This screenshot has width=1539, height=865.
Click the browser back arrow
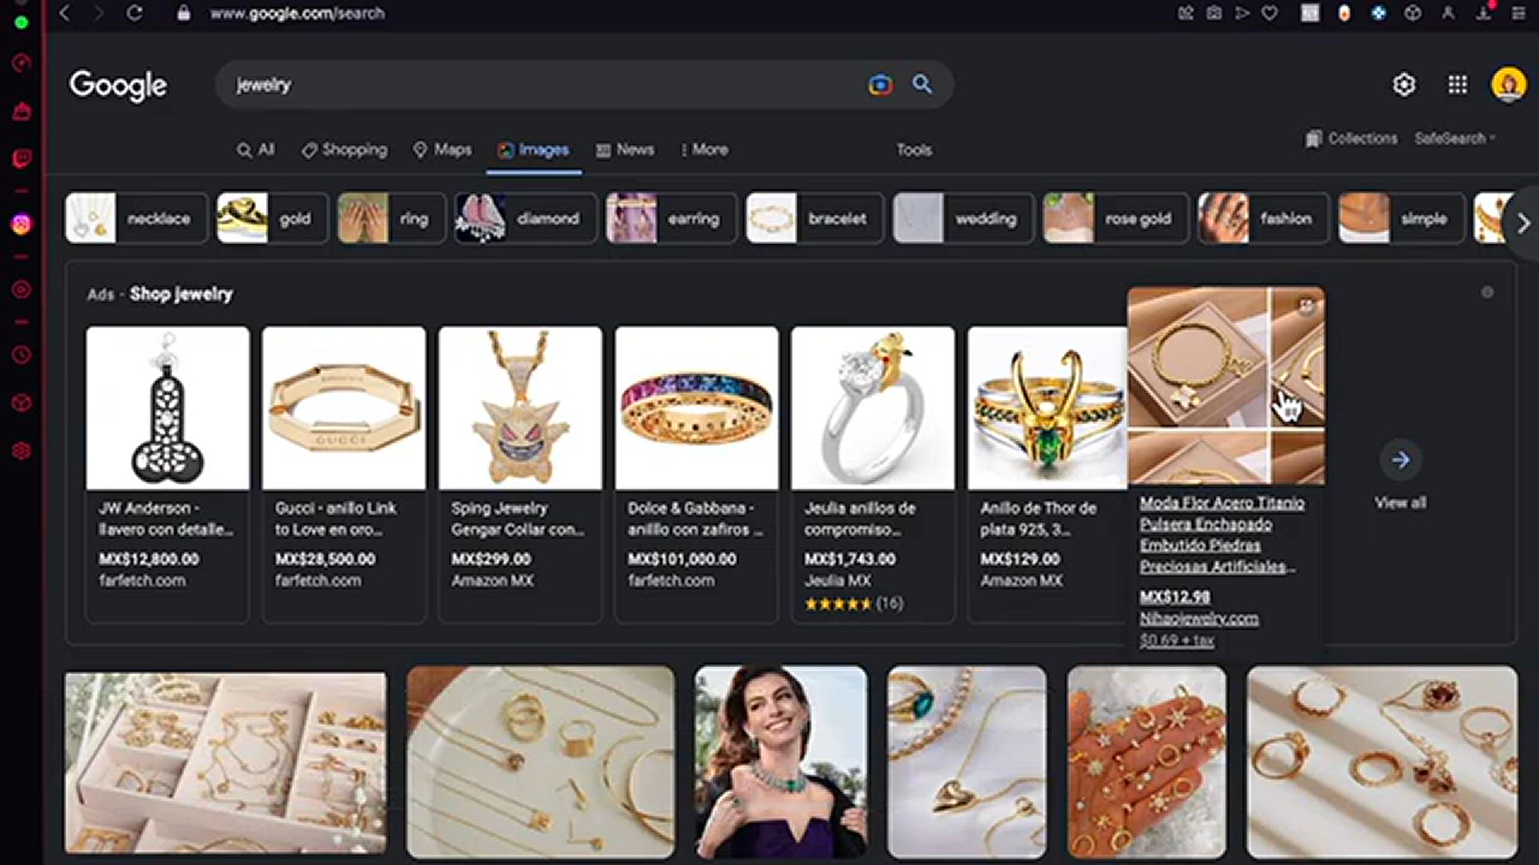[x=65, y=13]
